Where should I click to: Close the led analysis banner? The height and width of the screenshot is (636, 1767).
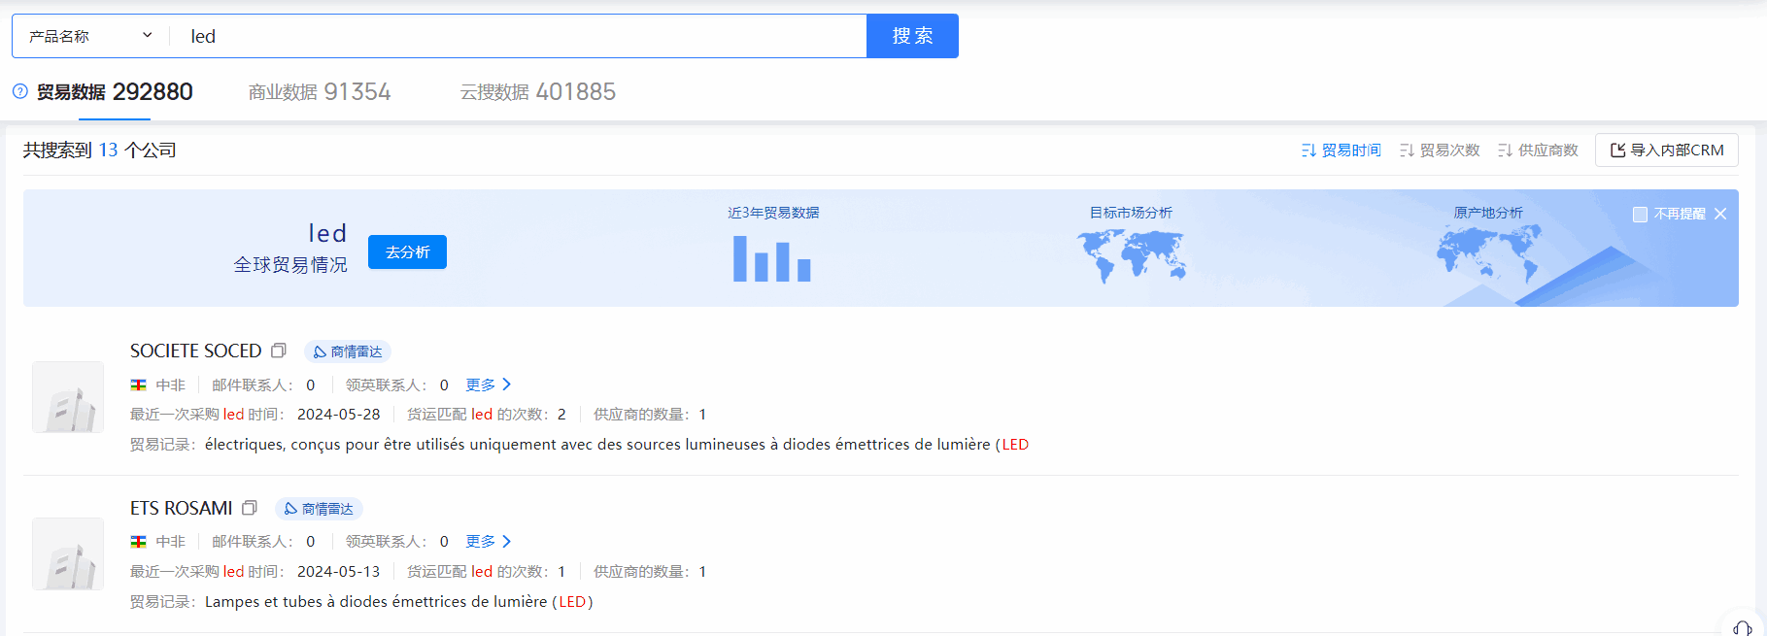tap(1720, 214)
